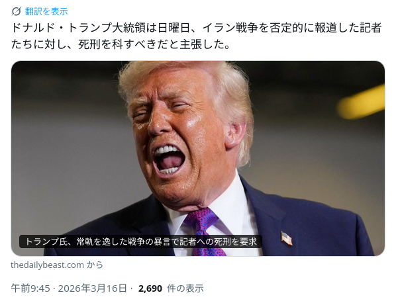The image size is (396, 301).
Task: Click the translate icon beside 翻訳を表示
Action: 17,11
